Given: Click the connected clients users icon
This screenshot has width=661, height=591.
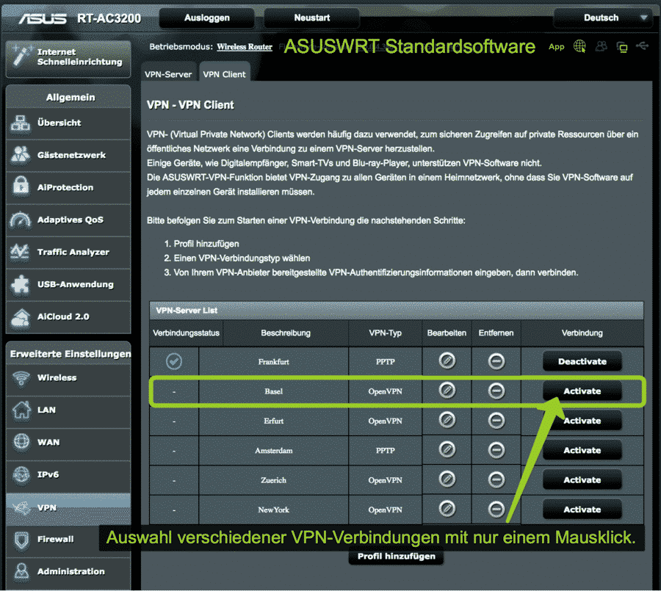Looking at the screenshot, I should tap(601, 46).
